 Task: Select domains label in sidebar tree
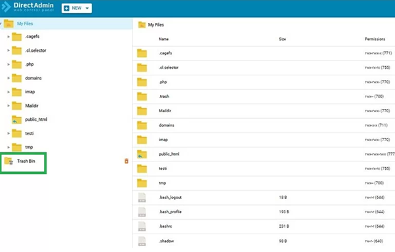tap(33, 78)
